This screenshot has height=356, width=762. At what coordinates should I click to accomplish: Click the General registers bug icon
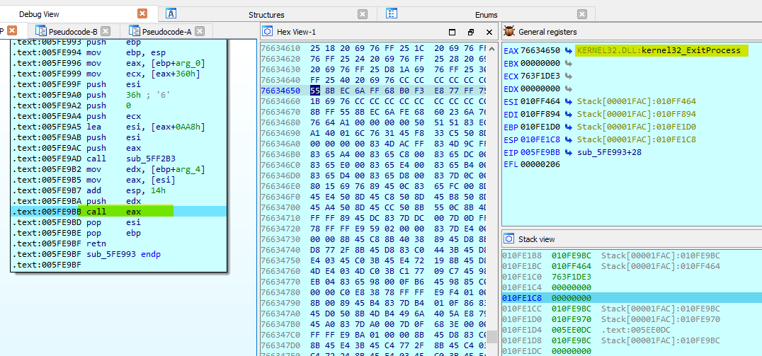509,32
